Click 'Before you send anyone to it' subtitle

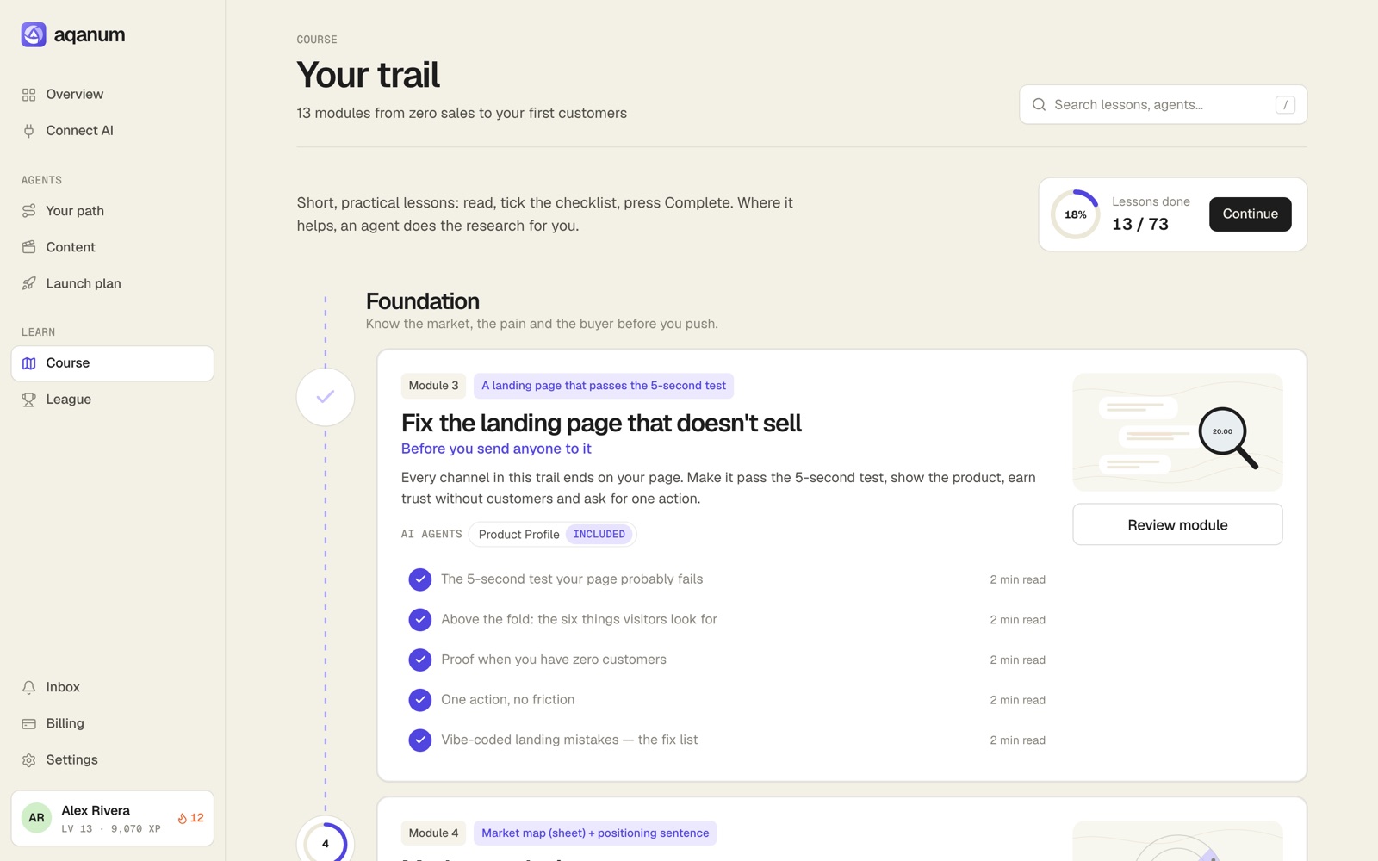pos(496,449)
